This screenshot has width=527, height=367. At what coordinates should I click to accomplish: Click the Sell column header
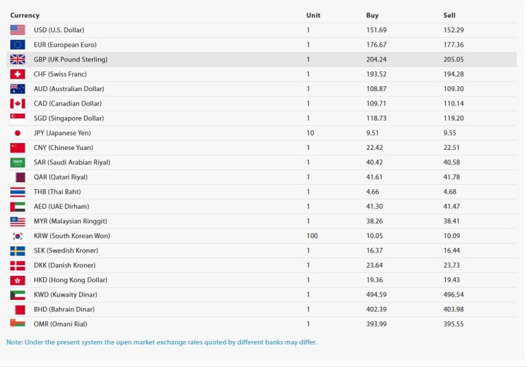(449, 15)
